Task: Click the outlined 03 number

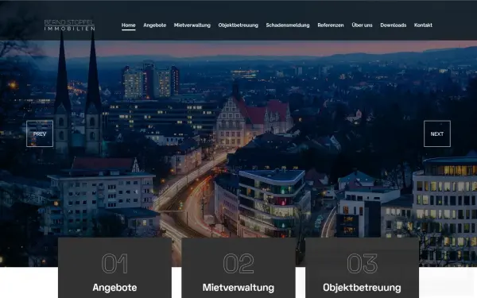Action: (x=362, y=264)
